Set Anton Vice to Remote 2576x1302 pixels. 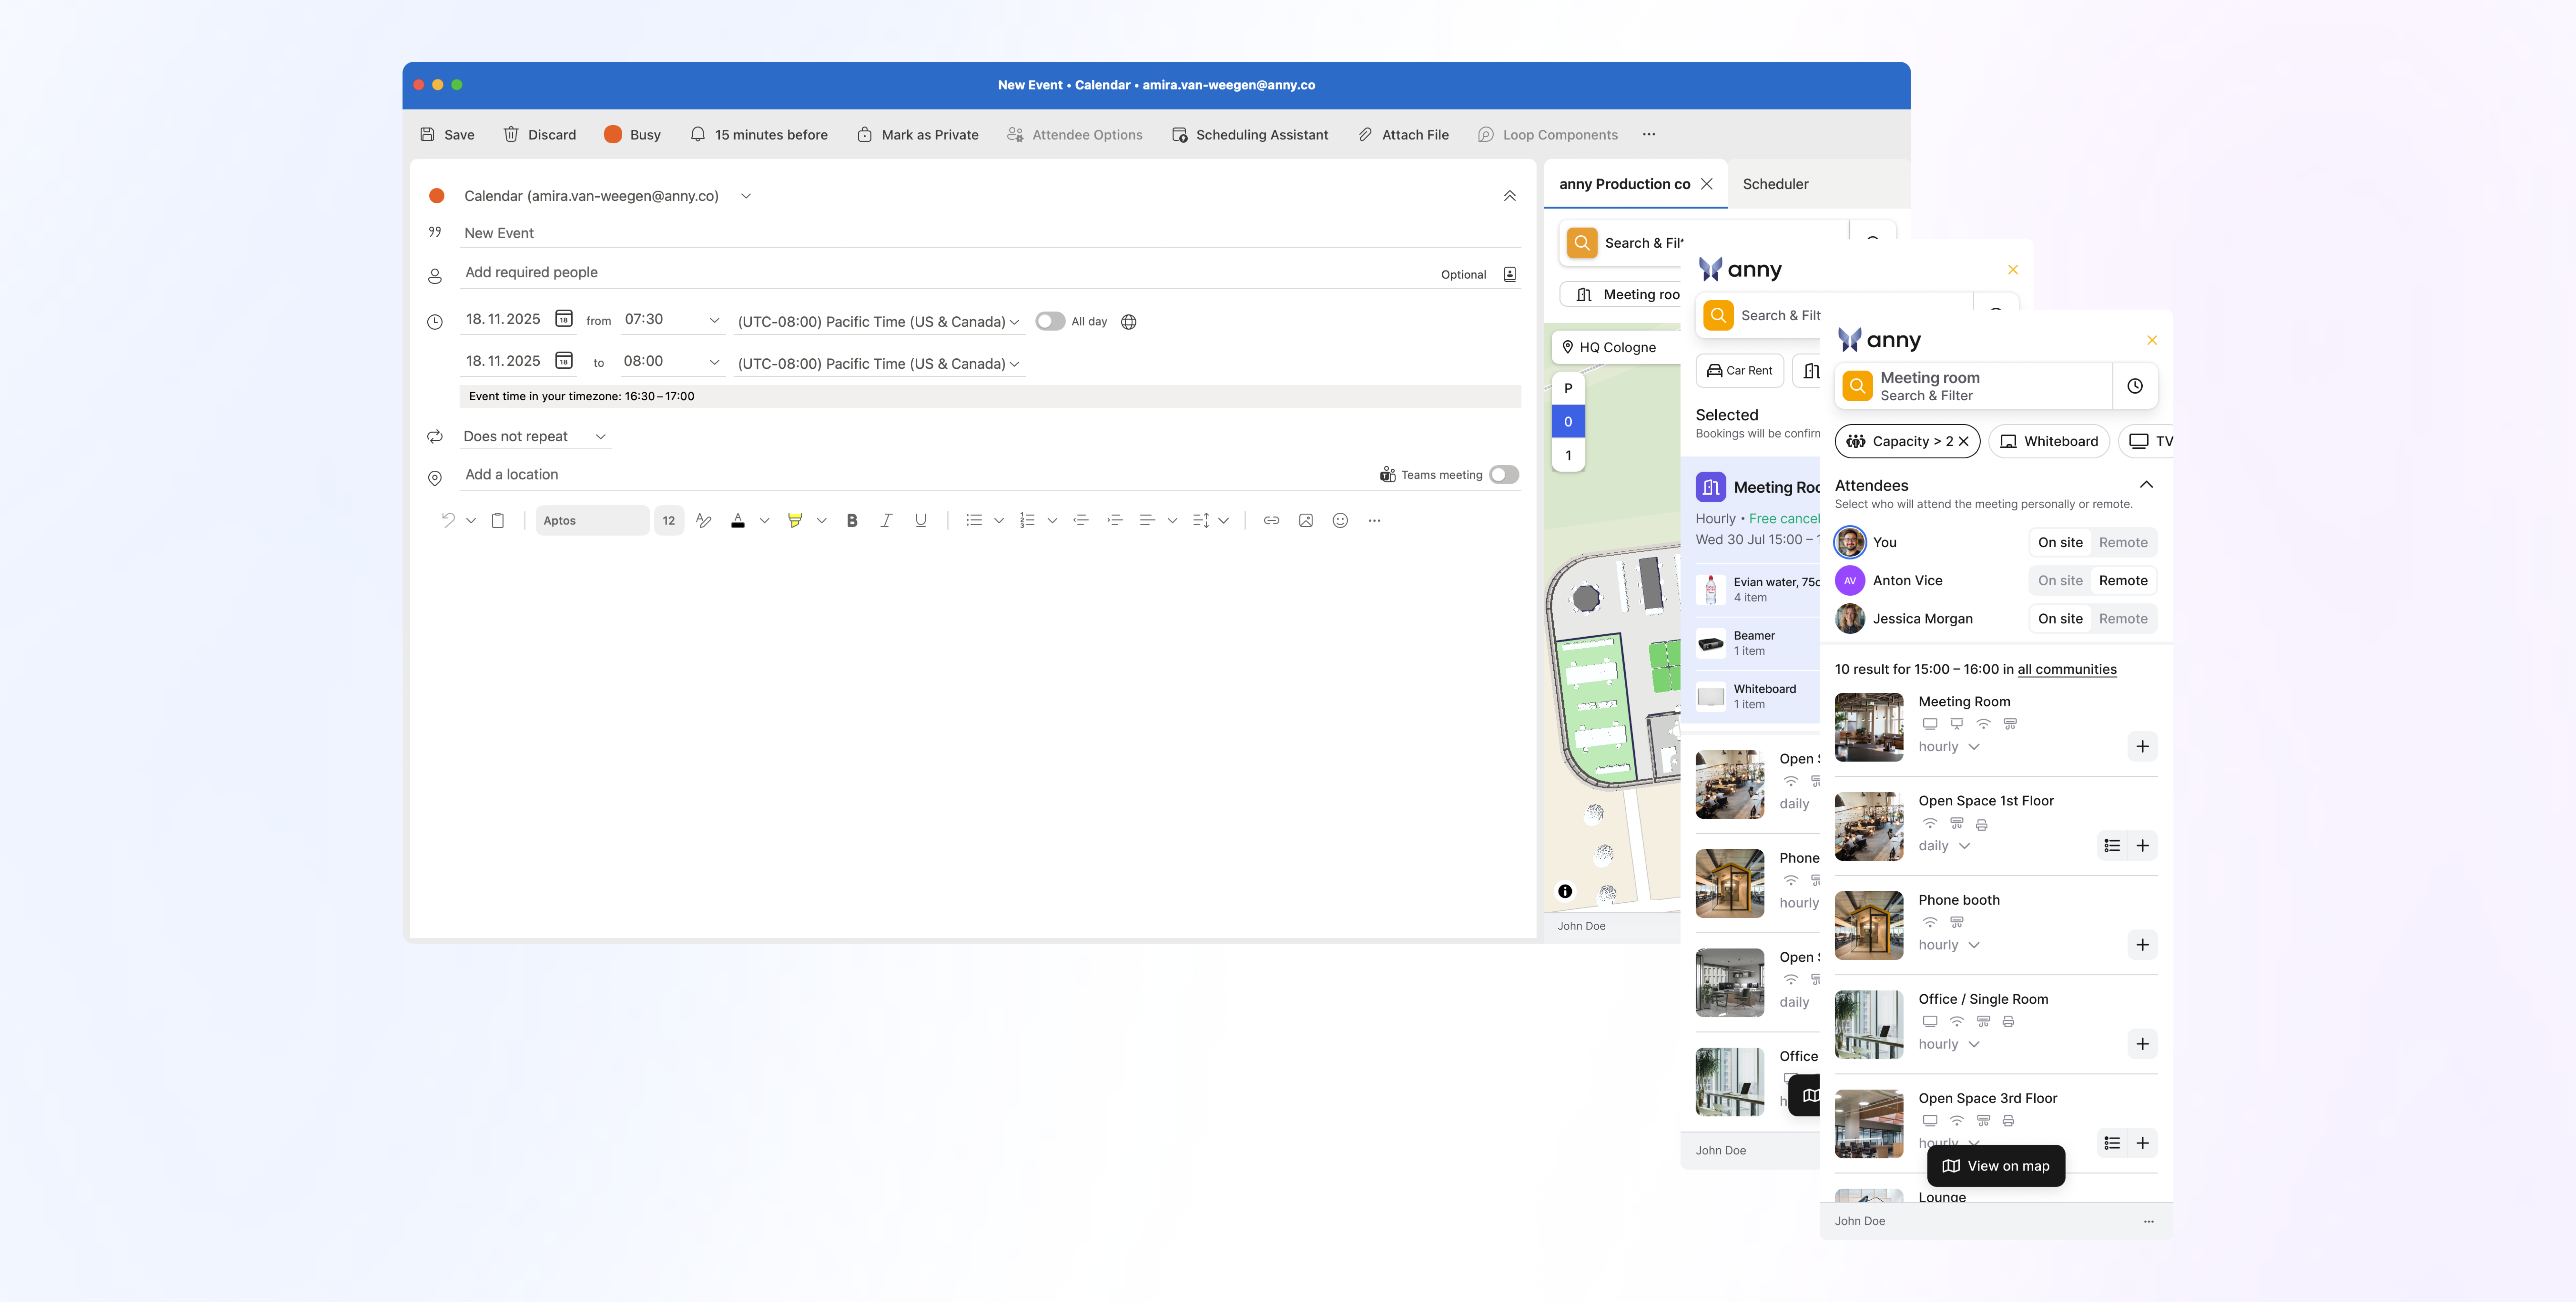[2123, 581]
